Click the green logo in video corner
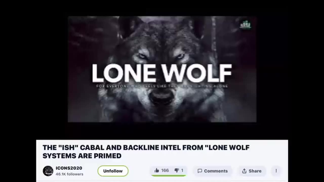 click(246, 25)
